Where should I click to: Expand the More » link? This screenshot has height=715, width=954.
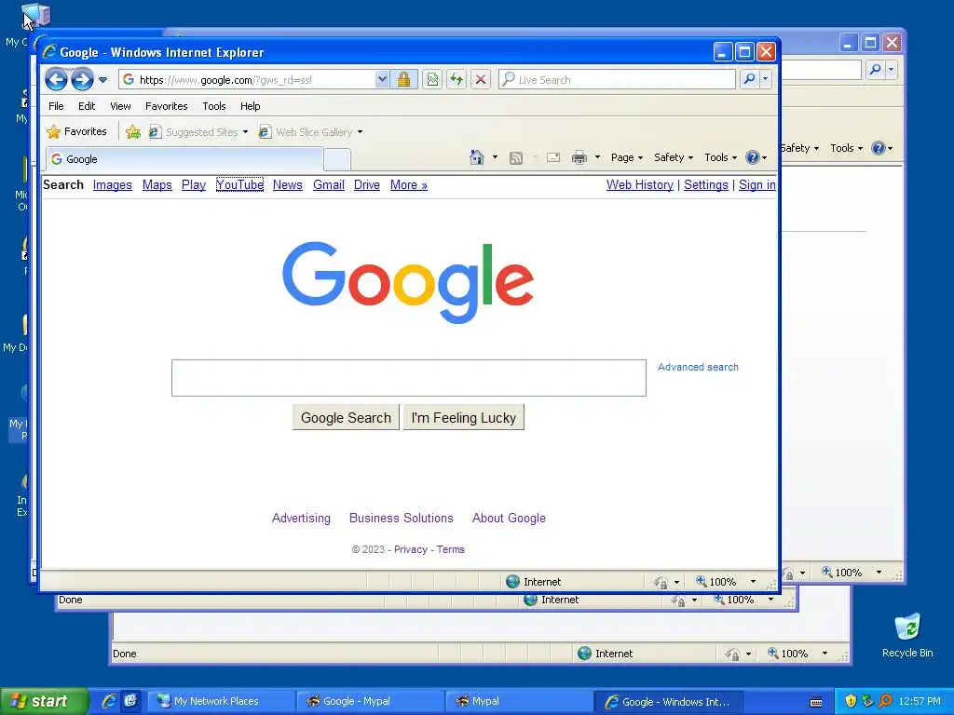tap(409, 185)
